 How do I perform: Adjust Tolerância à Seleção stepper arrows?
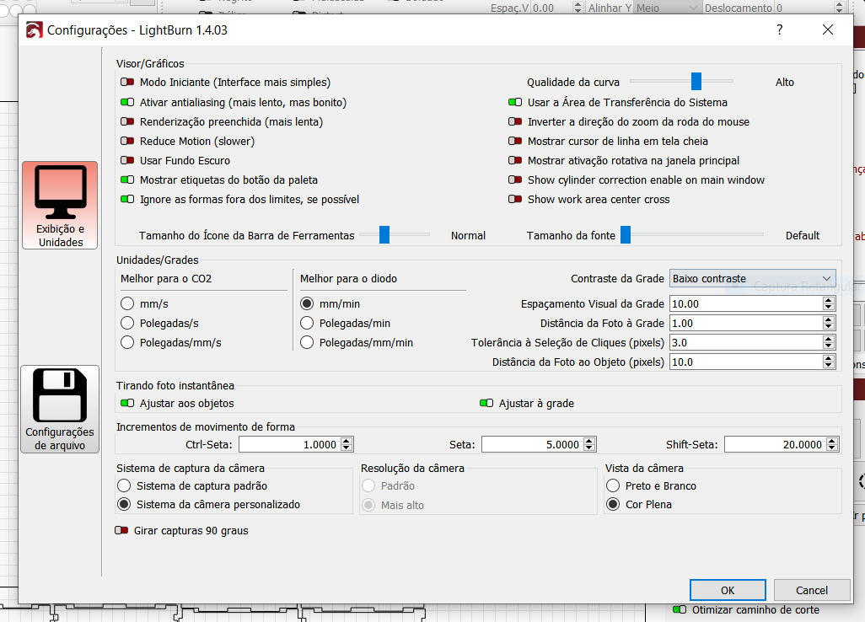(x=829, y=342)
